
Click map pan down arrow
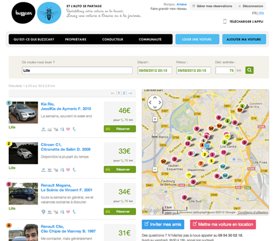[x=155, y=107]
